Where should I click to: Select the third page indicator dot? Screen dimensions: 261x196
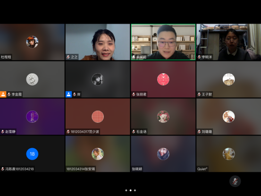(x=135, y=190)
